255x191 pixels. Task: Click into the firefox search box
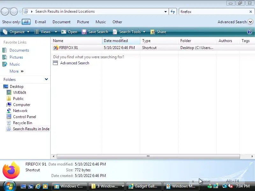pyautogui.click(x=214, y=12)
